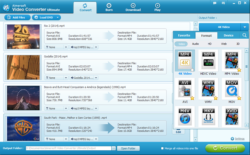Enable Merge all videos into one file
This screenshot has width=250, height=155.
162,148
